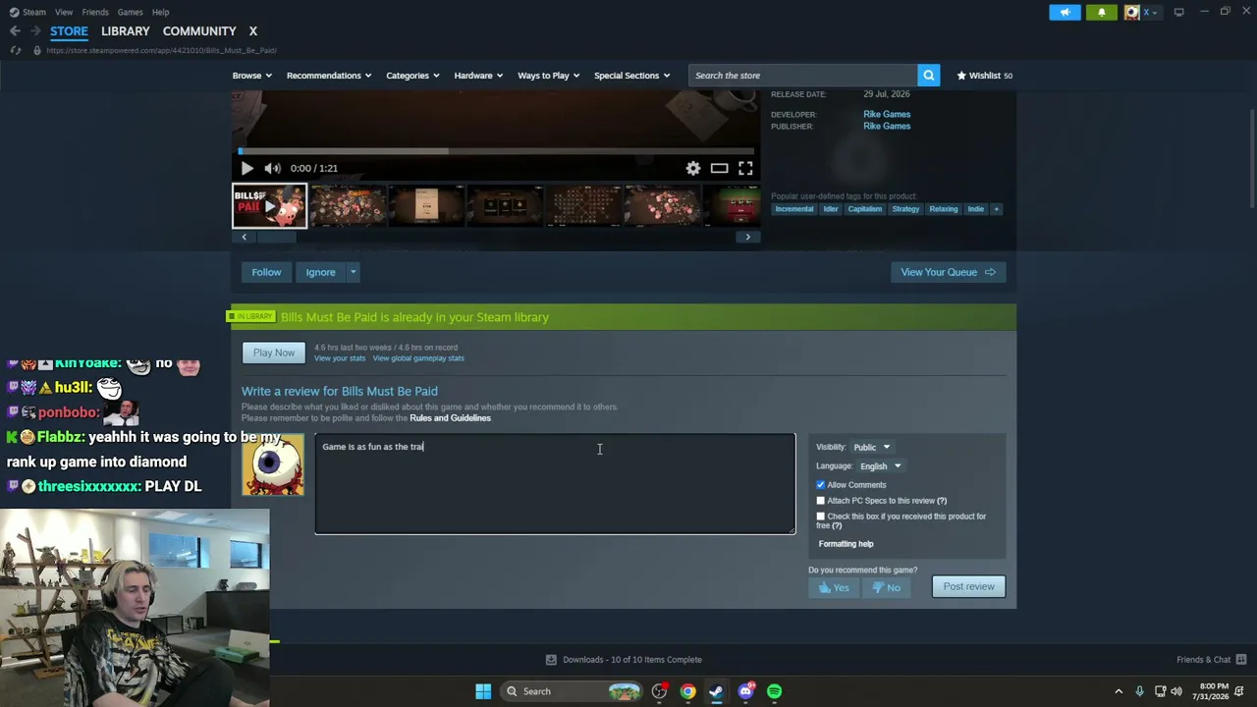The width and height of the screenshot is (1257, 707).
Task: Open the Windows Start menu
Action: (483, 691)
